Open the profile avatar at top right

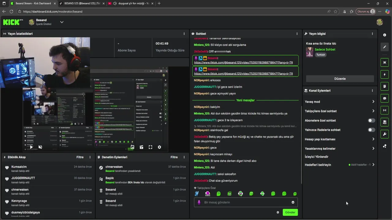click(x=379, y=22)
